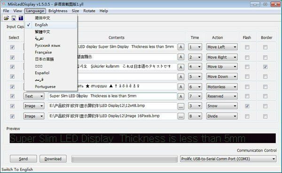Open the Brightness menu
The width and height of the screenshot is (282, 173).
click(x=58, y=11)
